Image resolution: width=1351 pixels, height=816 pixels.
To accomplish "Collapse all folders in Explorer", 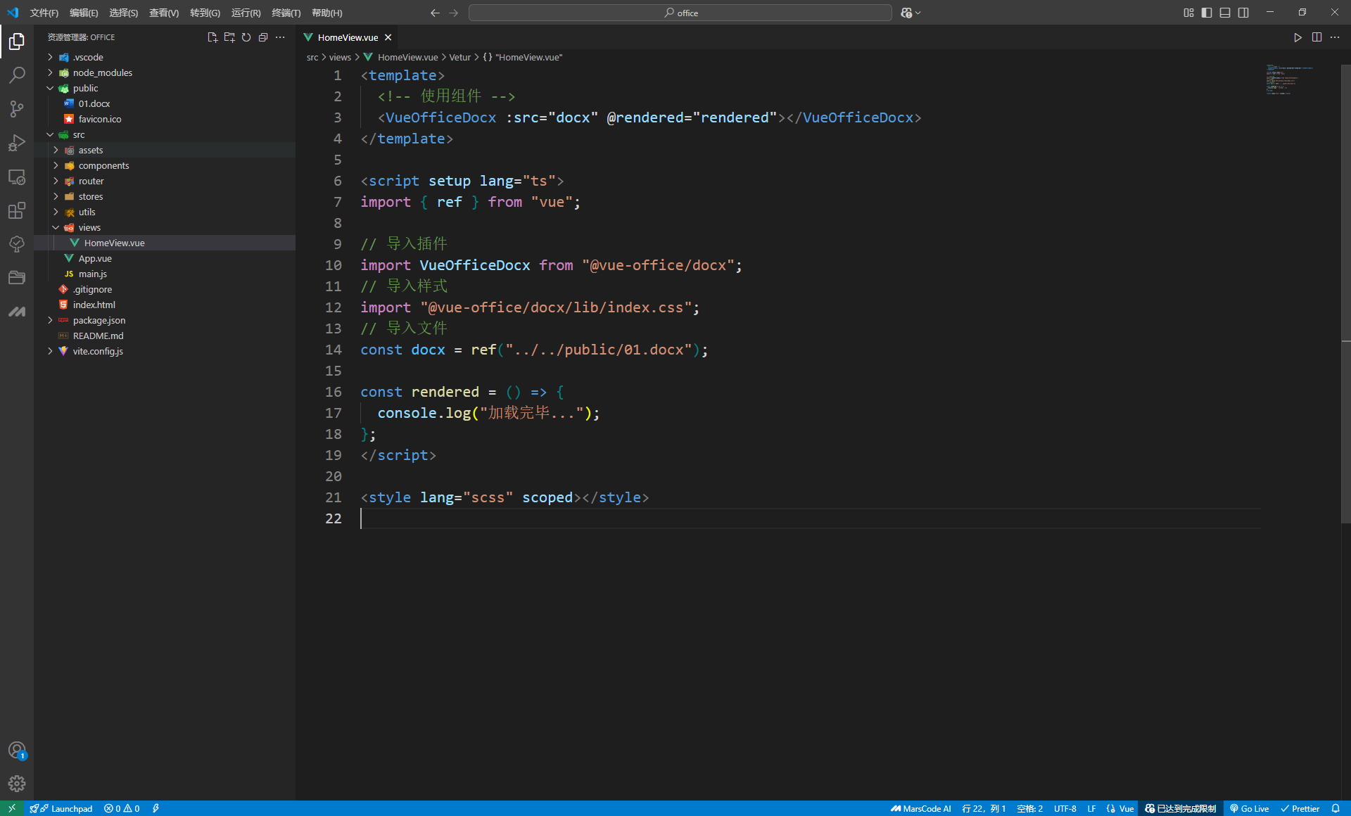I will point(263,37).
